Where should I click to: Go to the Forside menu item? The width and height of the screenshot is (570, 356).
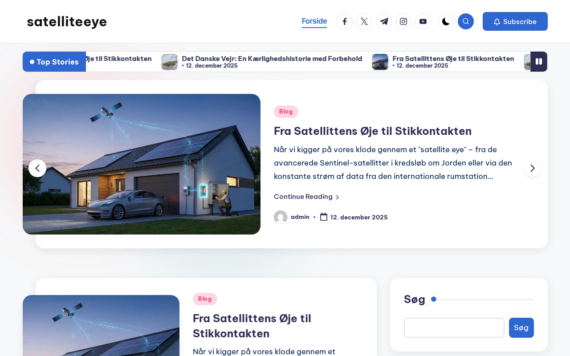314,21
